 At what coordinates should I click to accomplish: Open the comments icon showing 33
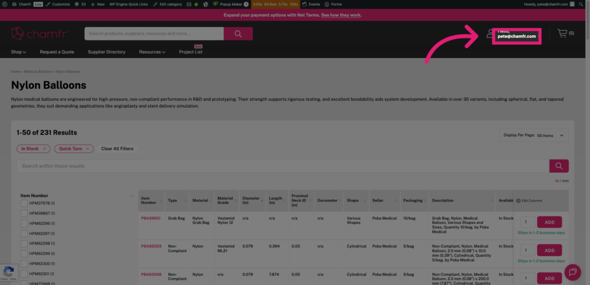click(80, 4)
